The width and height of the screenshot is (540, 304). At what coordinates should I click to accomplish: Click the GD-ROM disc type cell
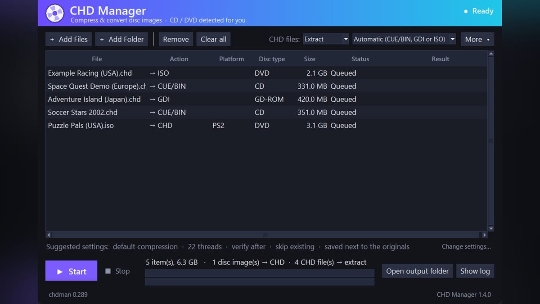269,99
